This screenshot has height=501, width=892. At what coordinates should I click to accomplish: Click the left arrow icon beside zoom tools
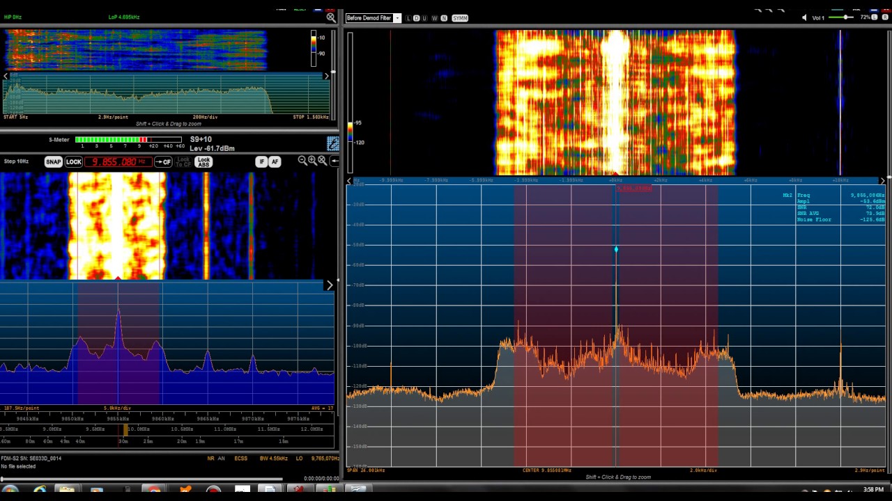pos(335,161)
